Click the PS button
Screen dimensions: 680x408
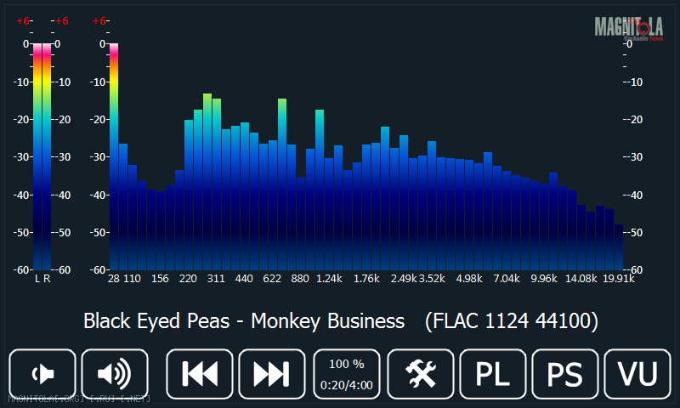[x=565, y=374]
